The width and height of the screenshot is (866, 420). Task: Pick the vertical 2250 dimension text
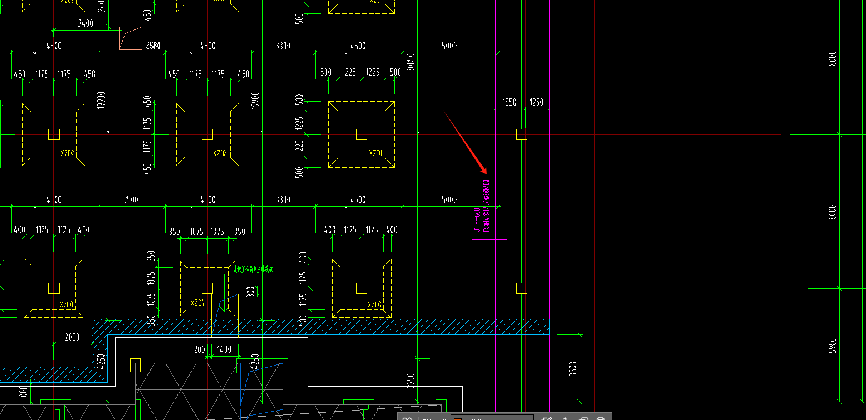coord(410,381)
